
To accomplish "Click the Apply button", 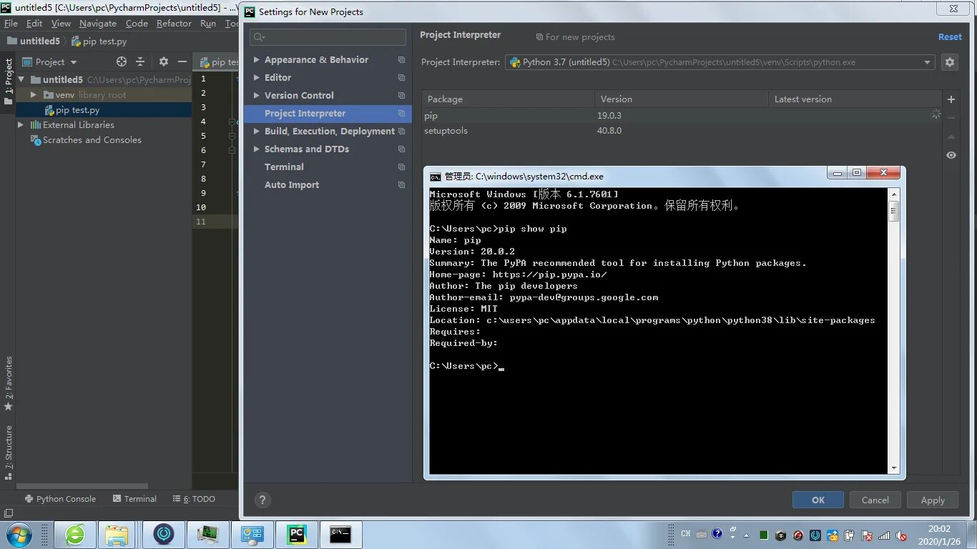I will point(933,500).
